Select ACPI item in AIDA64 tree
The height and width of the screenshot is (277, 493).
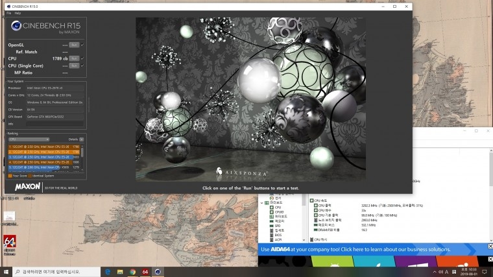pyautogui.click(x=278, y=239)
